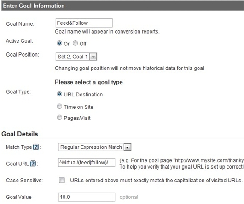Select the 'Pages/Visit' label text
Screen dimensions: 244x204
[77, 118]
